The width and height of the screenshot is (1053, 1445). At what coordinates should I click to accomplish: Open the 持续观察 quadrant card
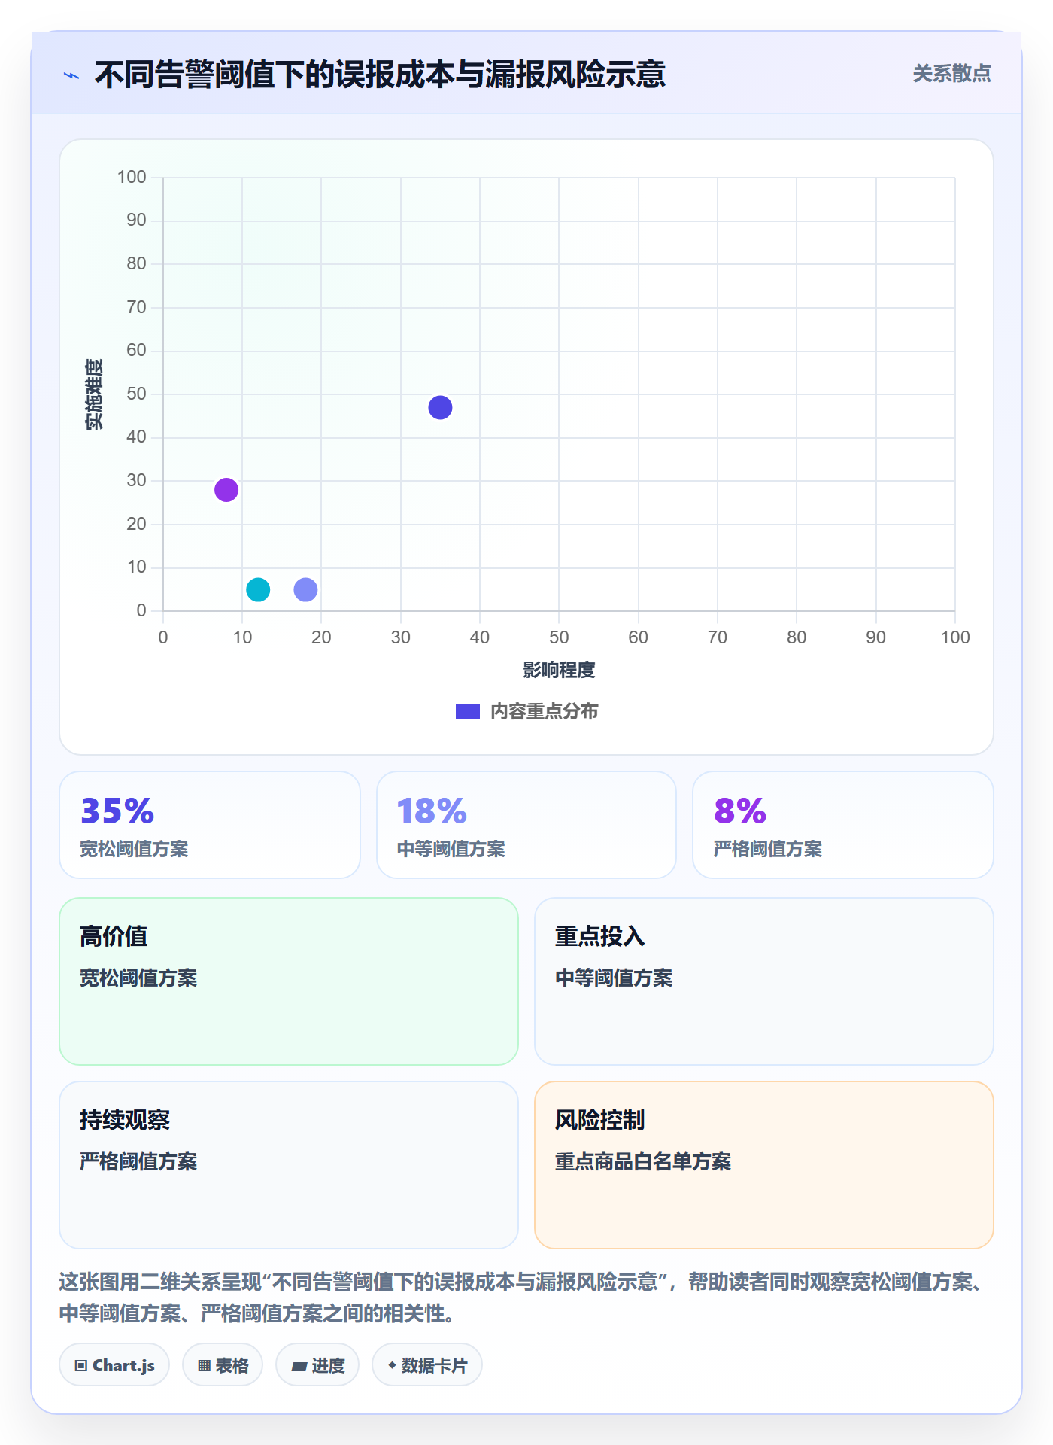tap(289, 1165)
